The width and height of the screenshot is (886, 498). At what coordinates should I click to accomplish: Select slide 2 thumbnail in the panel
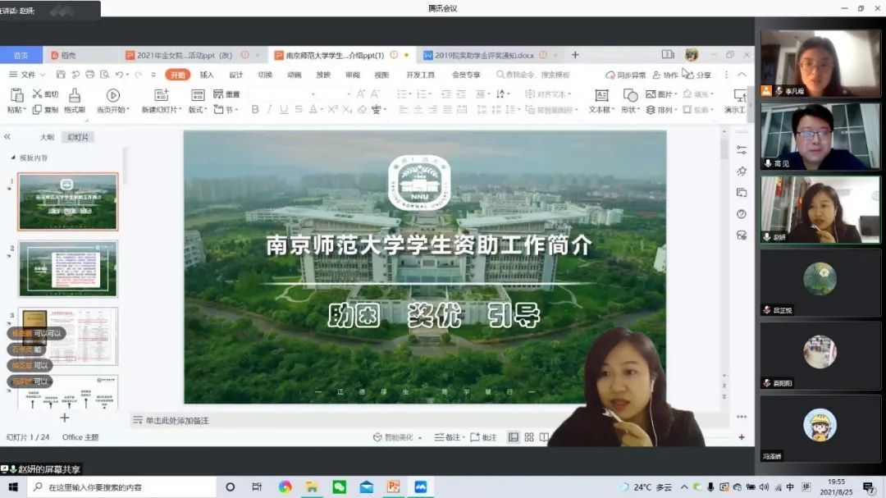click(68, 268)
